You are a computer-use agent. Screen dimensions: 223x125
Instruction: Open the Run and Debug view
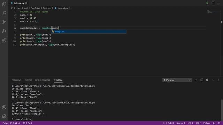coord(4,31)
